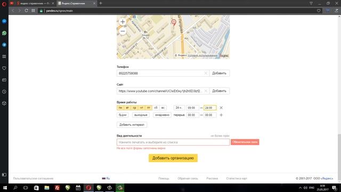341x192 pixels.
Task: Open 'Статистика карт' footer link
Action: point(237,178)
